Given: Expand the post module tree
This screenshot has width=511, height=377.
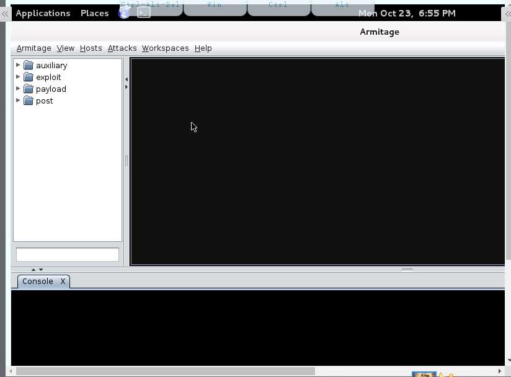Looking at the screenshot, I should (18, 100).
